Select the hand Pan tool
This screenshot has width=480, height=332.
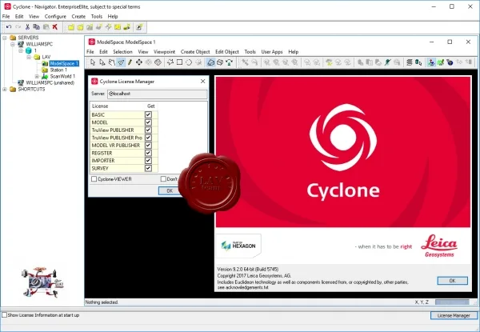(x=111, y=62)
